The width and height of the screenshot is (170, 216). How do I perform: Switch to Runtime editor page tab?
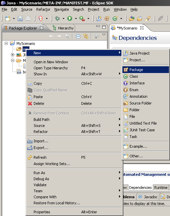pyautogui.click(x=161, y=188)
